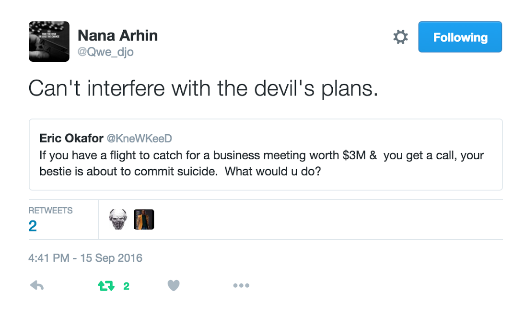Screen dimensions: 525x316
Task: View the skull mask retweeter's avatar
Action: [x=118, y=220]
